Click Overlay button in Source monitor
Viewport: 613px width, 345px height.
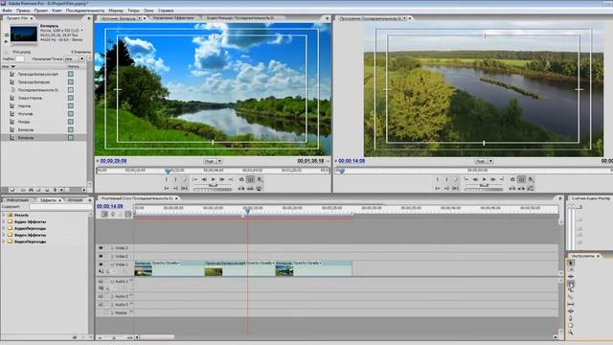pos(250,189)
